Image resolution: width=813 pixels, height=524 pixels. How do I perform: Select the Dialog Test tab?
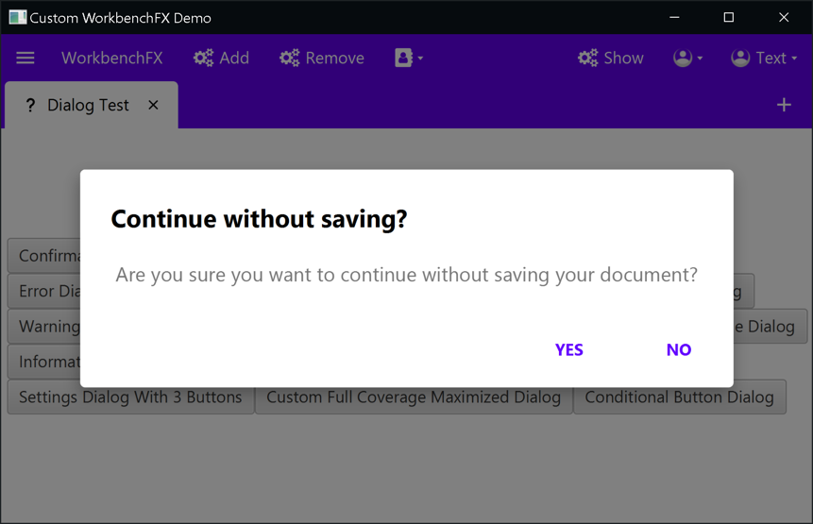click(88, 106)
